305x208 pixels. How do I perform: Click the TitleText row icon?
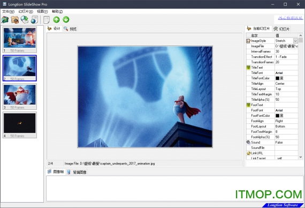[248, 68]
